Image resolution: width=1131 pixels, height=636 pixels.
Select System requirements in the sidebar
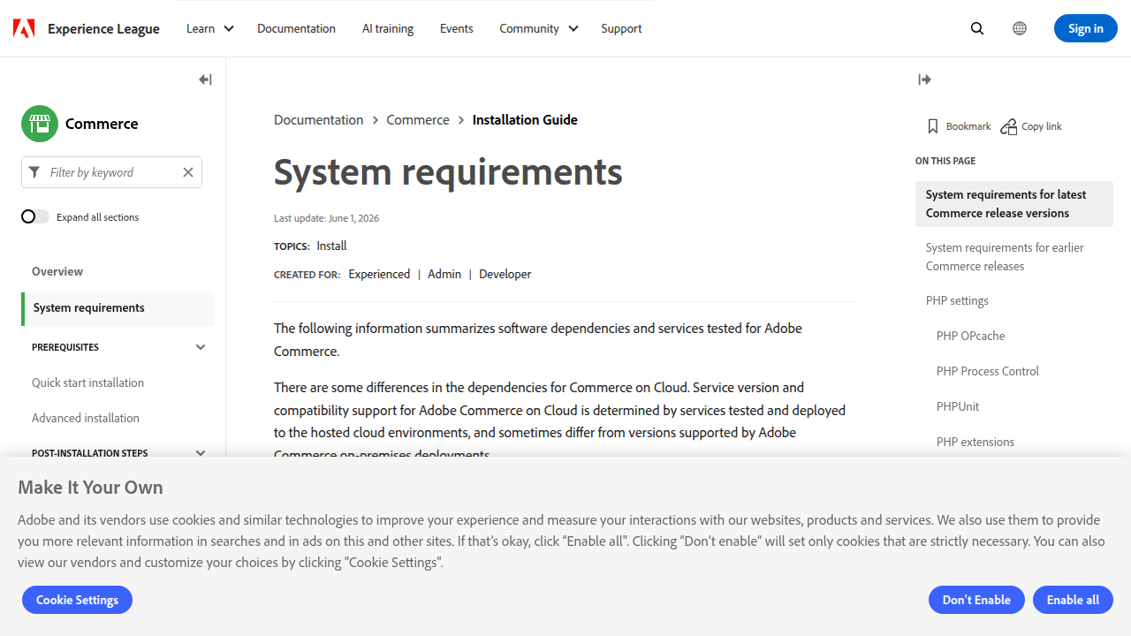pos(118,308)
